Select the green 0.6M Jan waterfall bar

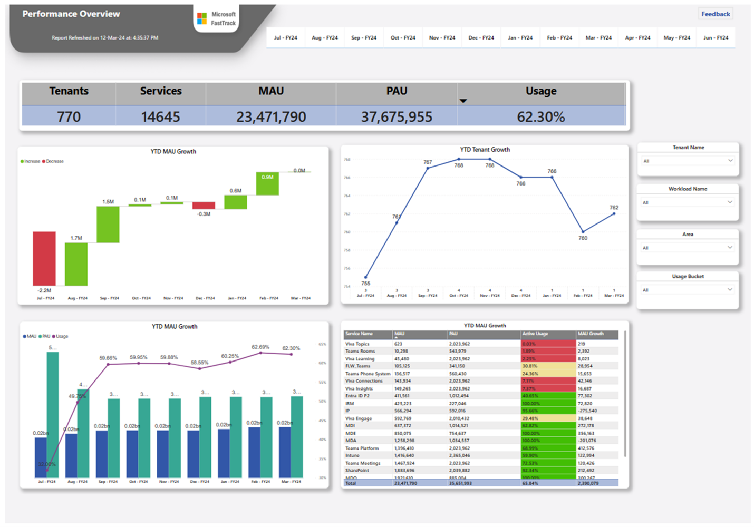point(236,202)
